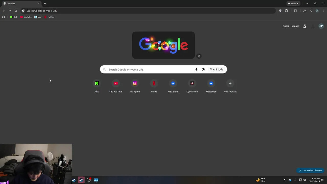Expand the hidden system tray icons chevron

click(x=284, y=180)
